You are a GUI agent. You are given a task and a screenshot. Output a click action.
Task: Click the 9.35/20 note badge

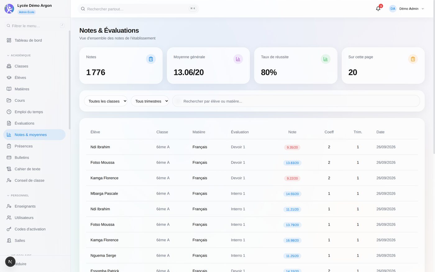[292, 147]
